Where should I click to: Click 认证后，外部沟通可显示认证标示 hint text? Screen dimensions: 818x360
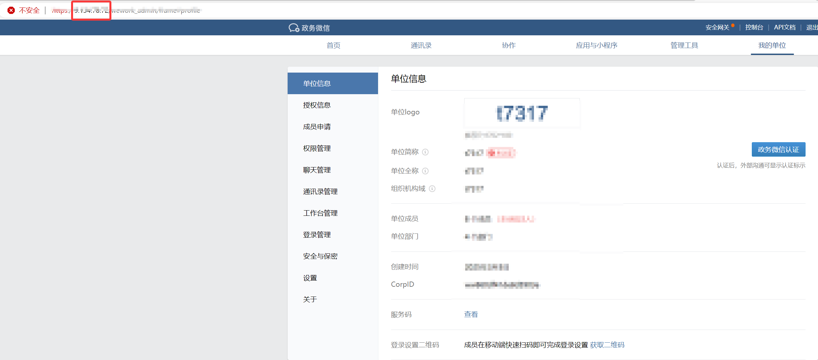tap(761, 165)
